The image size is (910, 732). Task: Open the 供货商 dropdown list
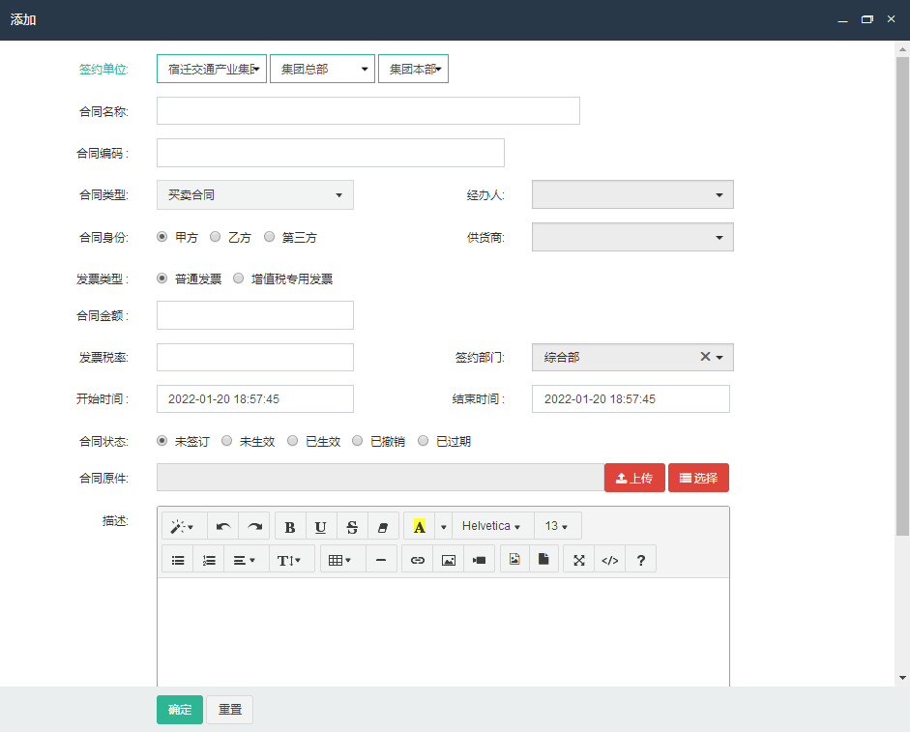tap(632, 237)
